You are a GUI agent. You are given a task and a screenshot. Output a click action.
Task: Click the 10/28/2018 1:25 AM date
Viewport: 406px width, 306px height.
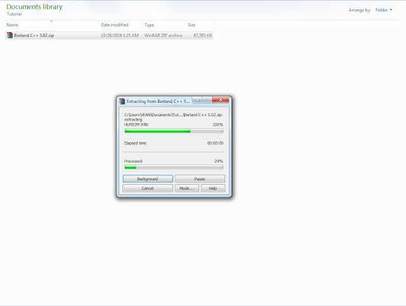(120, 36)
